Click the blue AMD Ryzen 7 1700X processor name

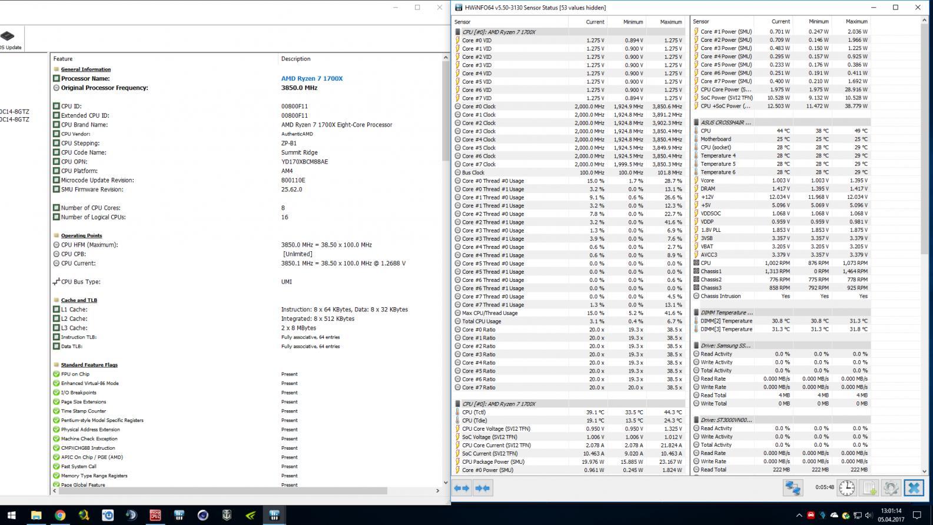[312, 78]
